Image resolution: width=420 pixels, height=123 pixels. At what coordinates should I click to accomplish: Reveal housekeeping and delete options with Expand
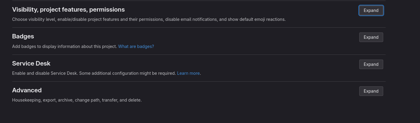point(371,91)
